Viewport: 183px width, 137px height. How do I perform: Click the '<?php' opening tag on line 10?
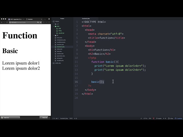[92, 58]
